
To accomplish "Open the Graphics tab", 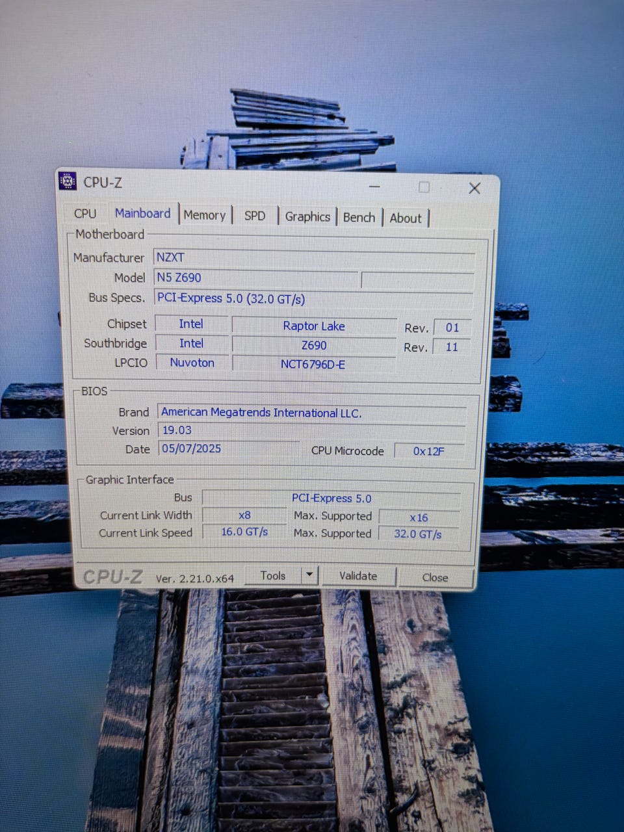I will click(x=307, y=216).
